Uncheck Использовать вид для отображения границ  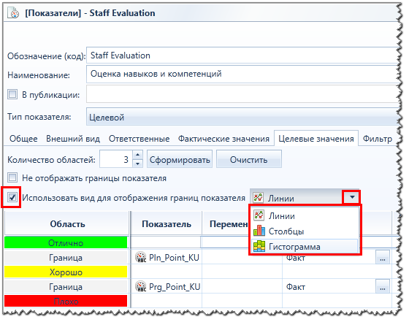tap(12, 197)
